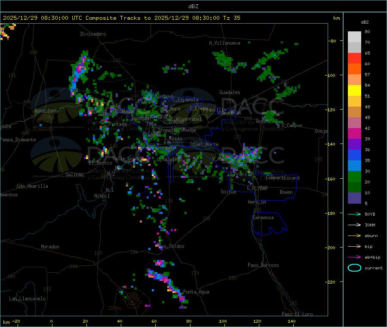Click the 'G_Campos' place label

(x=292, y=125)
